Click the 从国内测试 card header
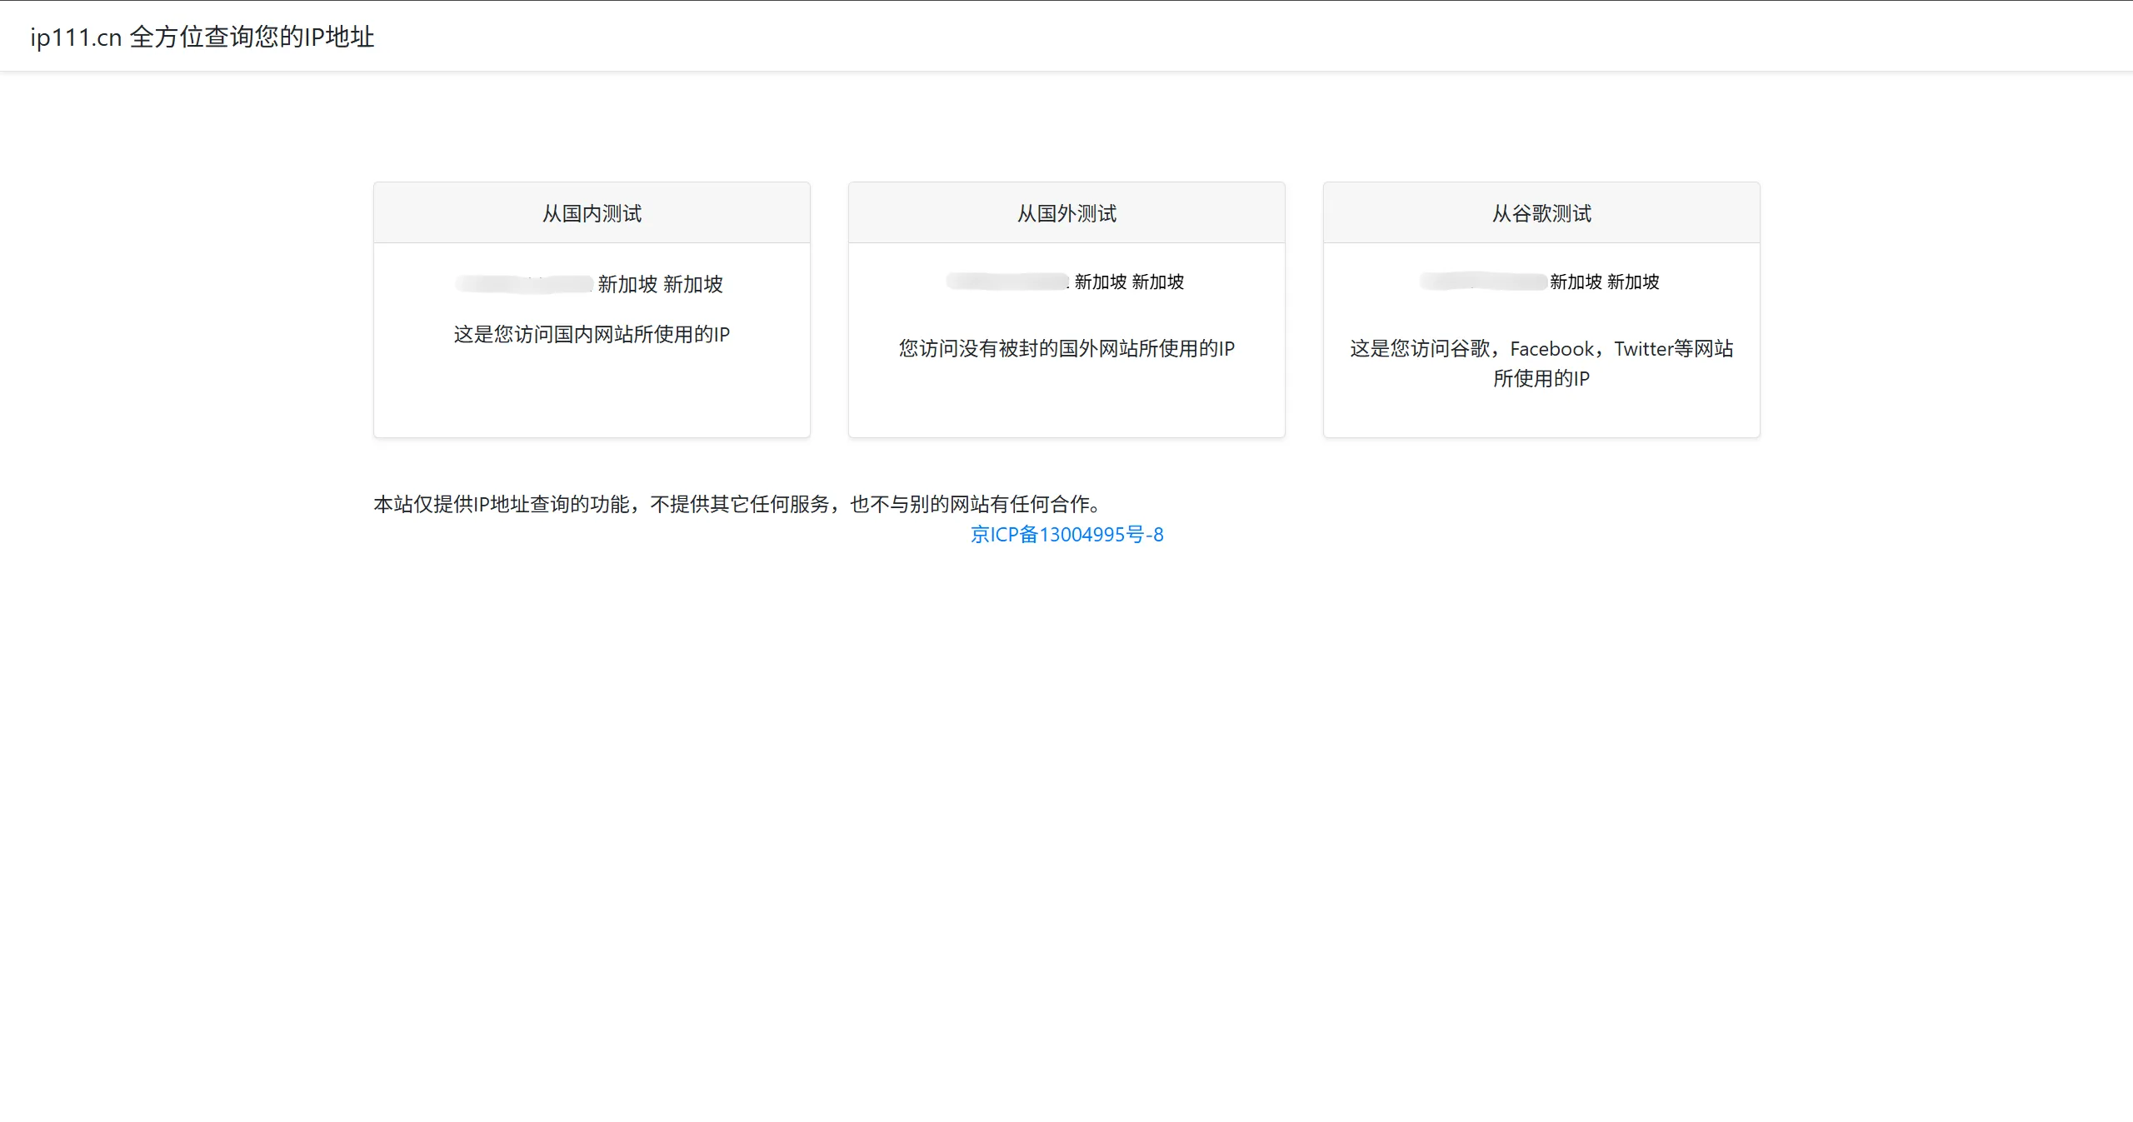This screenshot has width=2133, height=1122. pos(592,212)
